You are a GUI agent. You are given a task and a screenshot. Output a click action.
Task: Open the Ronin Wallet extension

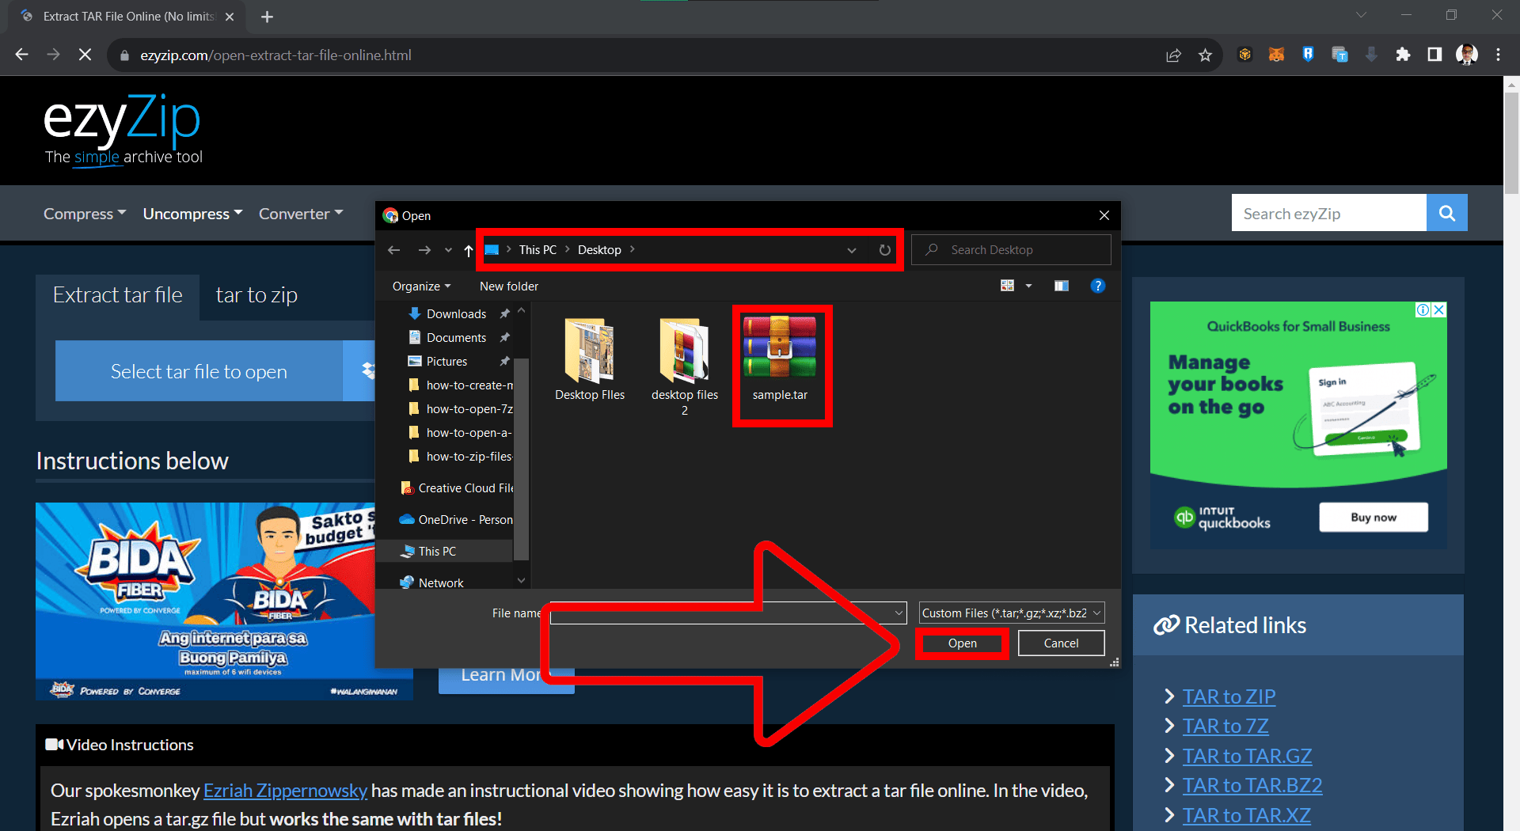point(1308,54)
